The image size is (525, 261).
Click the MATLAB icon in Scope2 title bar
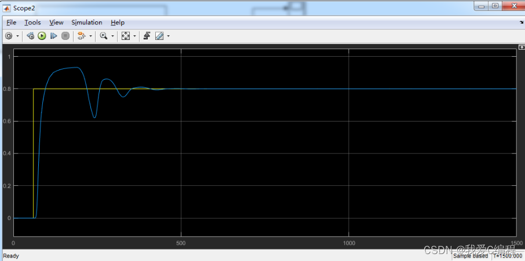[x=8, y=8]
